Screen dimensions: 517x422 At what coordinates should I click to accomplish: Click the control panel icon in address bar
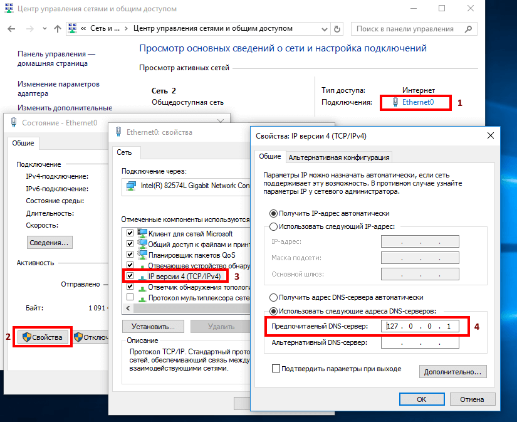(x=73, y=28)
